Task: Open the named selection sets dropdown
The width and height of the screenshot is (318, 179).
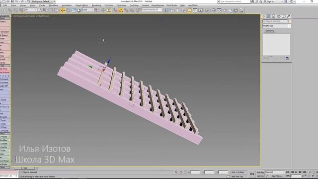Action: [x=152, y=10]
